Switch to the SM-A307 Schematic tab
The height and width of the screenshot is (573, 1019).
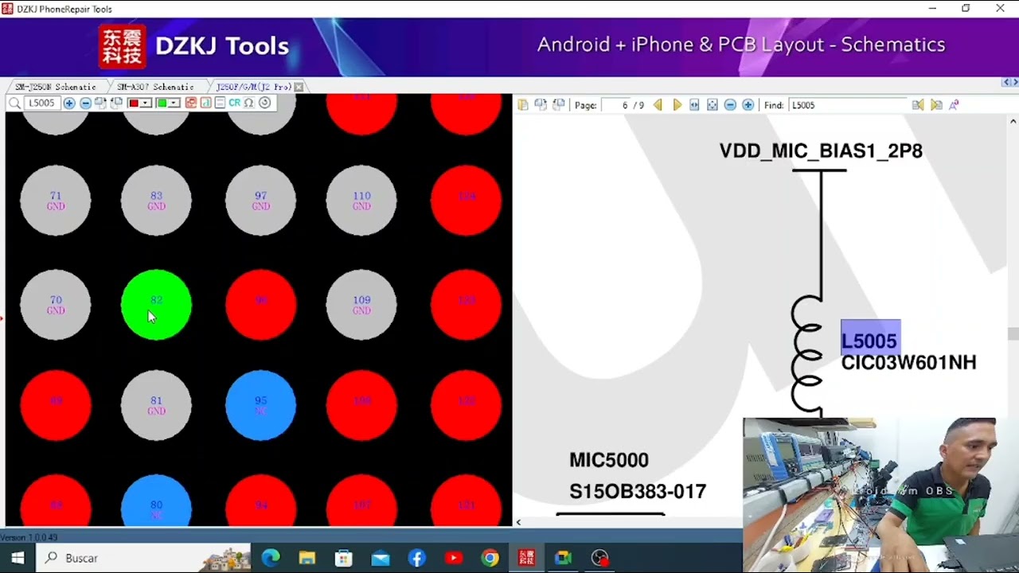click(155, 87)
